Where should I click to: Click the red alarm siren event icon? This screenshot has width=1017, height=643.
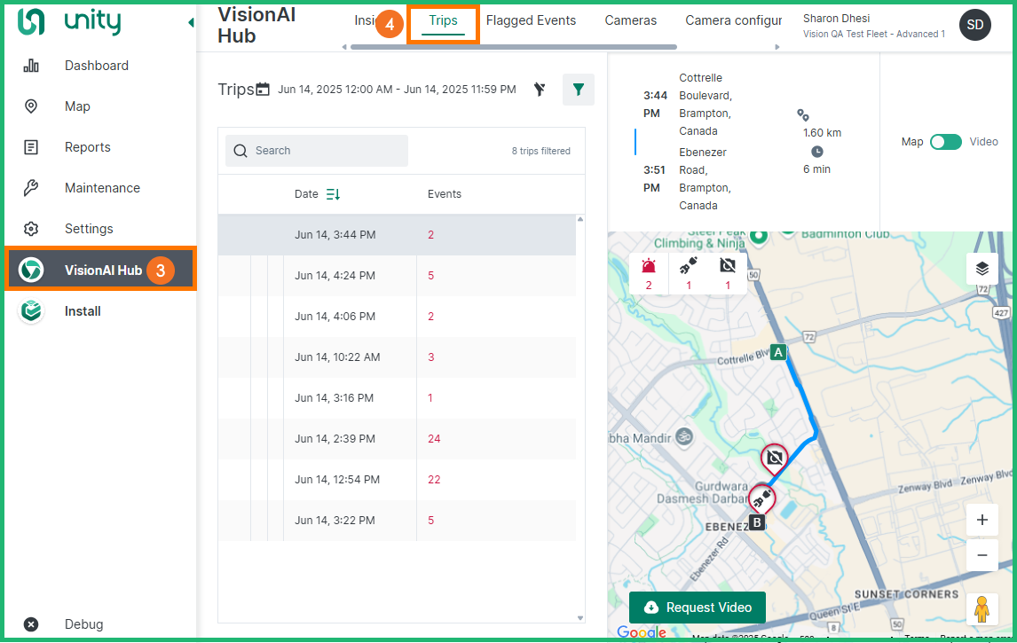649,265
